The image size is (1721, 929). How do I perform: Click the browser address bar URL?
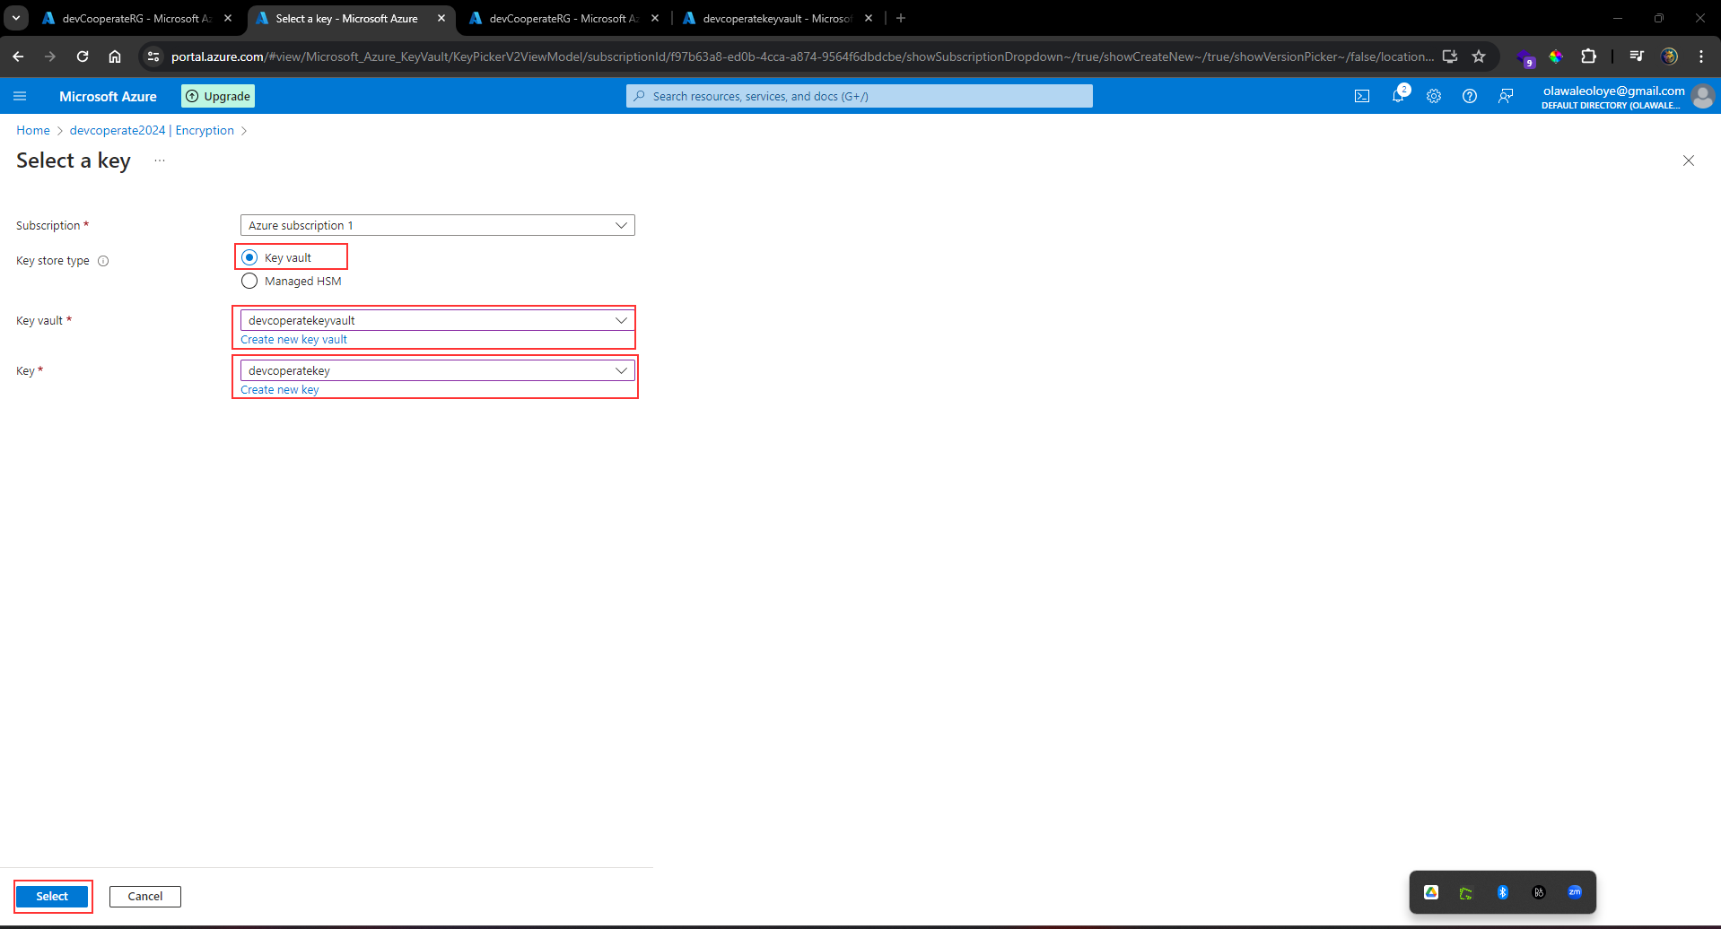(802, 56)
